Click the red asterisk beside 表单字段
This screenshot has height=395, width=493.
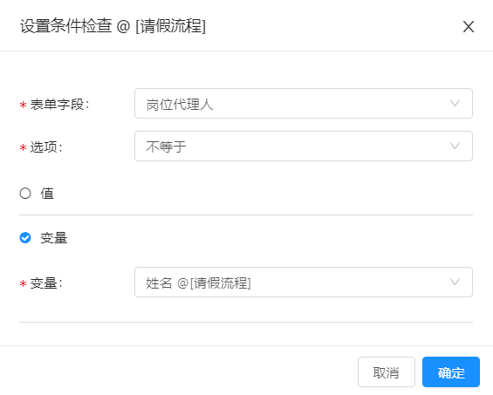coord(23,105)
